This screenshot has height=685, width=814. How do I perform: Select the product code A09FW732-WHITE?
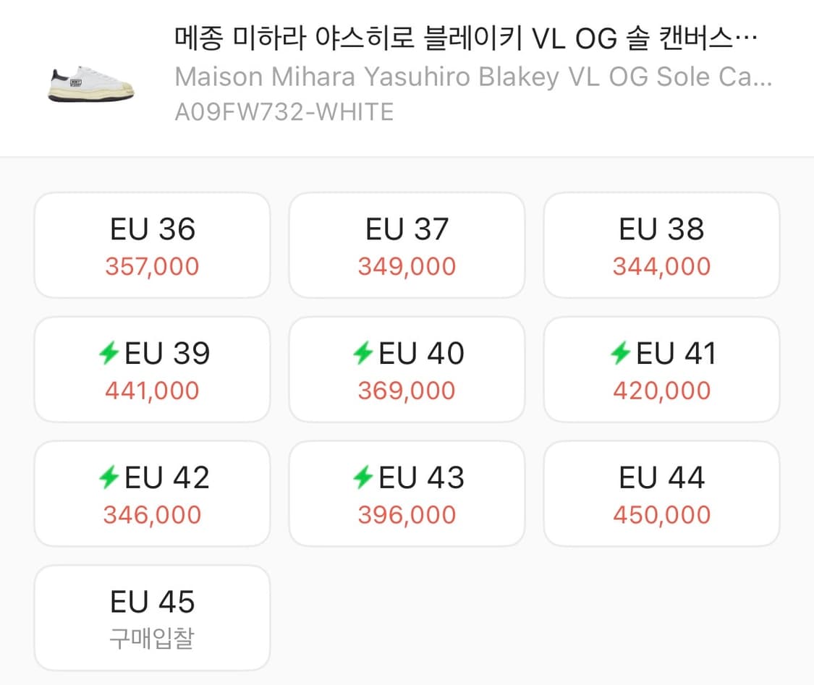pos(283,111)
